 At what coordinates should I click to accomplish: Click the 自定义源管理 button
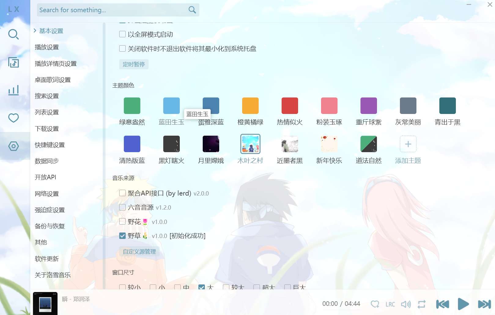(139, 251)
